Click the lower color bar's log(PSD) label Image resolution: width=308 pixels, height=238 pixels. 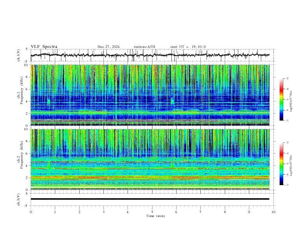tap(291, 166)
